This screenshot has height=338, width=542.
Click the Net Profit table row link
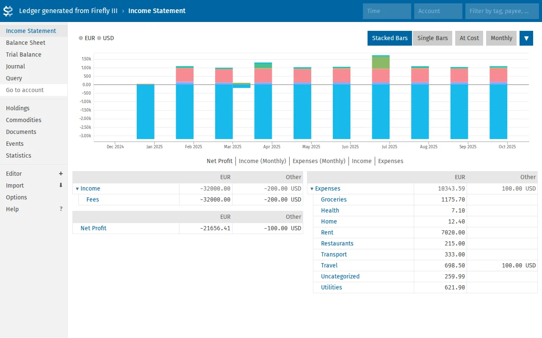93,228
